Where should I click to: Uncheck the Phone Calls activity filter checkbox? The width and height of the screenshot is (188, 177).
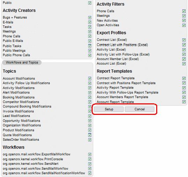pos(184,11)
